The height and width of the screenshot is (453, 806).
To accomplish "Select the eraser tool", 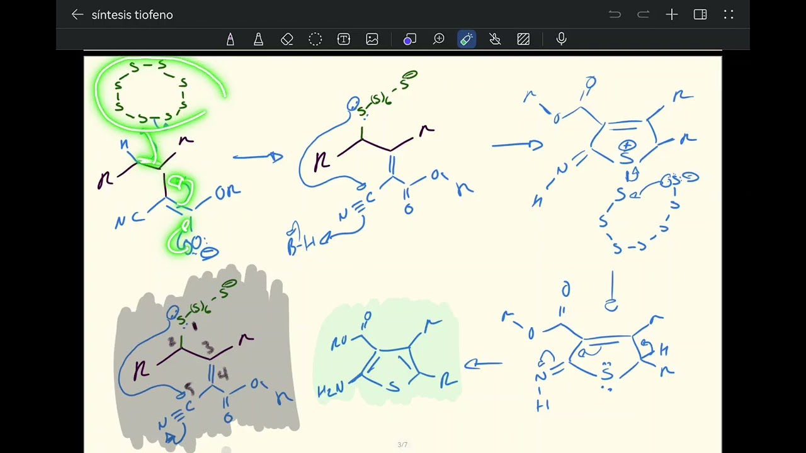I will pyautogui.click(x=287, y=39).
